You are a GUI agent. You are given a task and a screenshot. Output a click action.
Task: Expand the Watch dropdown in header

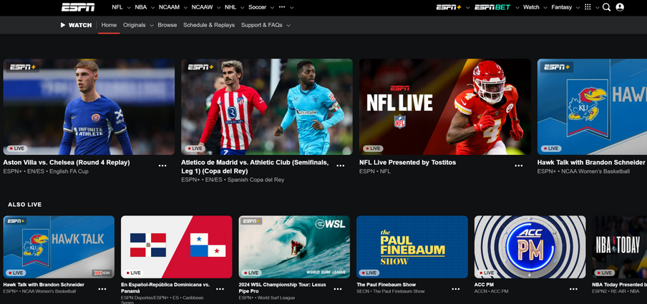(x=545, y=7)
